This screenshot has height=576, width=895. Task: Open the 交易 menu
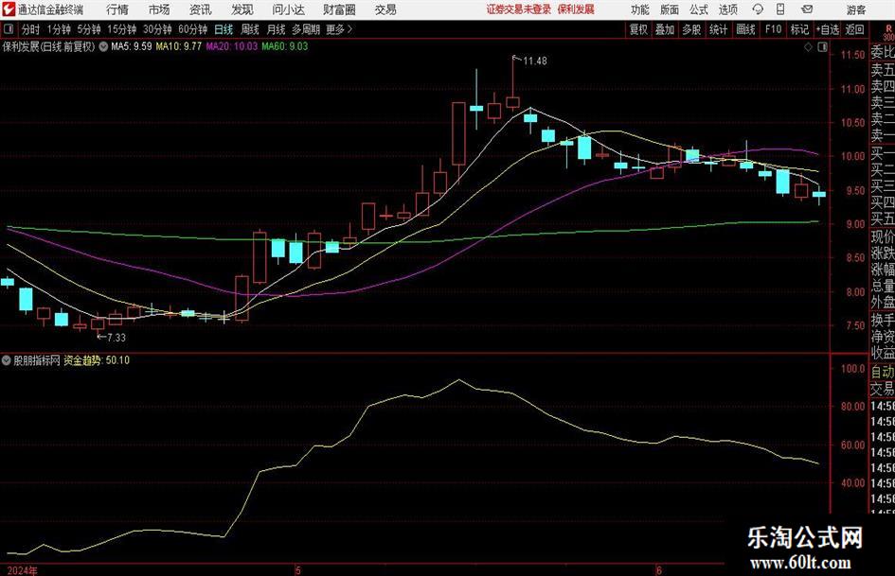(385, 9)
